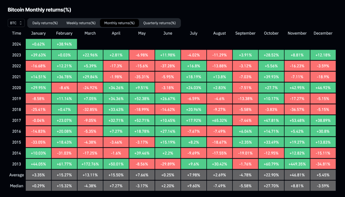Click the March 2013 +172.76% cell

(x=90, y=164)
